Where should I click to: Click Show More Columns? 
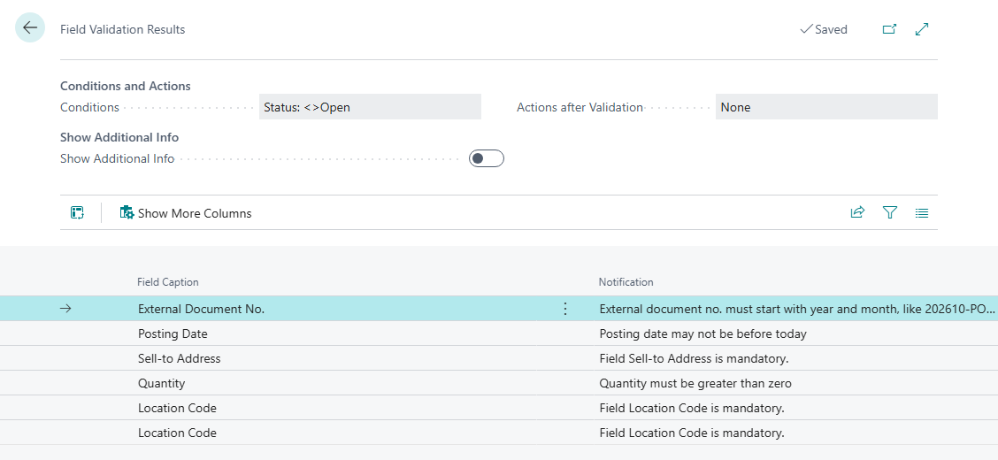point(186,213)
